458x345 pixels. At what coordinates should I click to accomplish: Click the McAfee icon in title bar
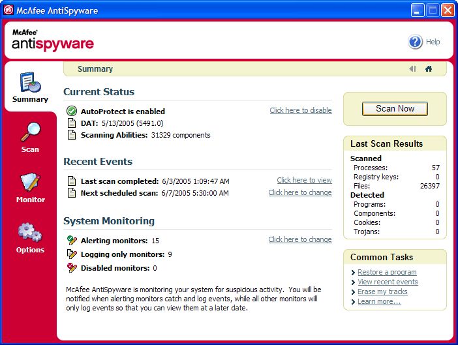point(9,10)
